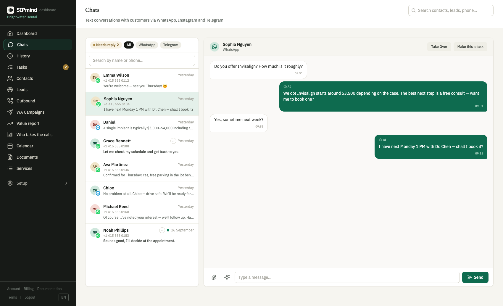This screenshot has width=503, height=306.
Task: Click Make this a task
Action: pos(470,47)
